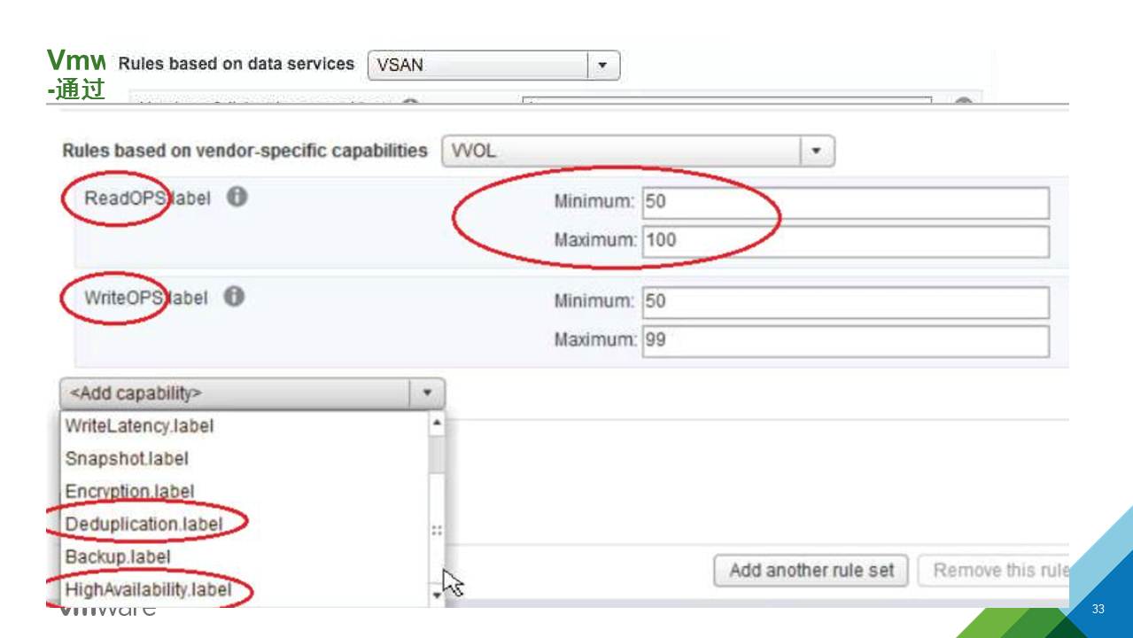The width and height of the screenshot is (1133, 638).
Task: Click the capability list scroll down arrow
Action: 437,595
